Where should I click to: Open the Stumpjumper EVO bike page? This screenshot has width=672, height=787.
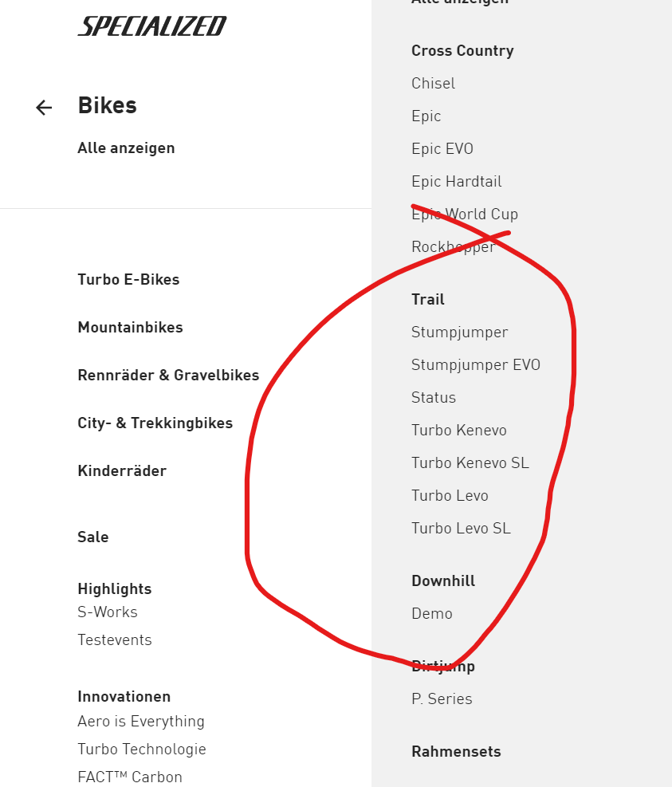[x=476, y=365]
